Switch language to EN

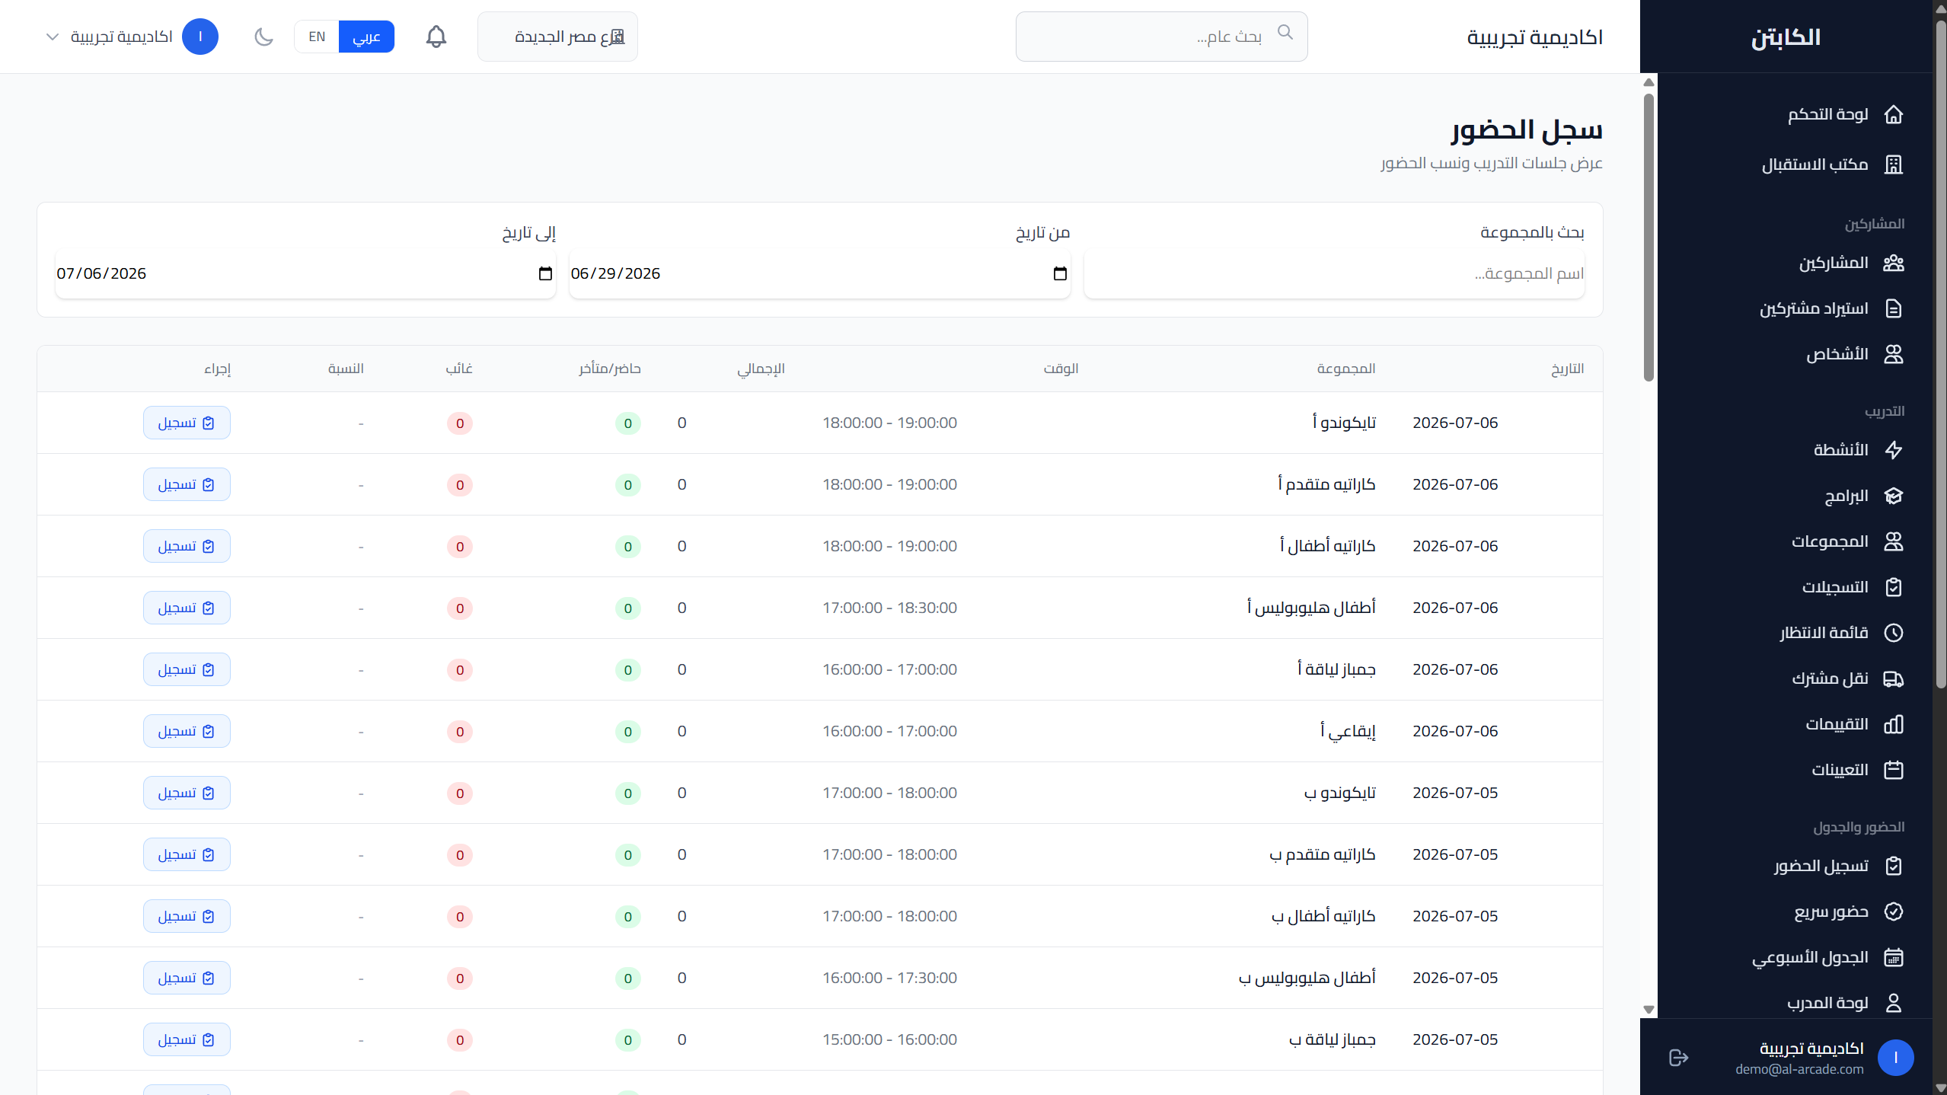pyautogui.click(x=317, y=37)
